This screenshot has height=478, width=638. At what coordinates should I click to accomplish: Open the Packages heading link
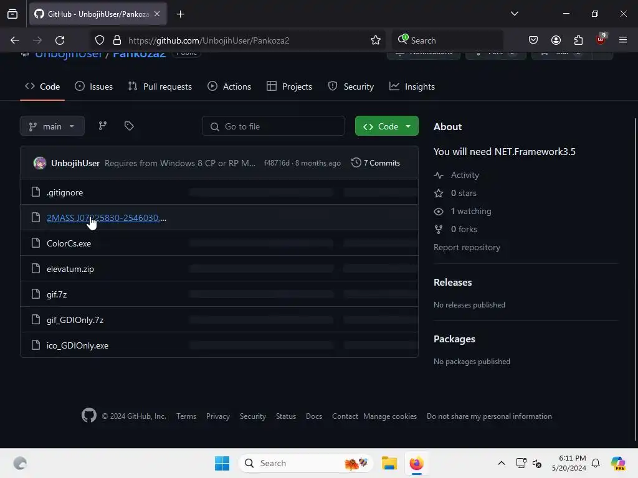pyautogui.click(x=454, y=339)
